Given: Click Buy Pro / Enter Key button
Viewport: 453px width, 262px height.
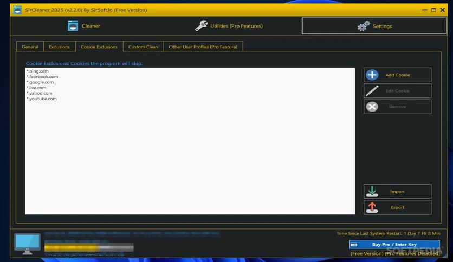Looking at the screenshot, I should [x=394, y=244].
